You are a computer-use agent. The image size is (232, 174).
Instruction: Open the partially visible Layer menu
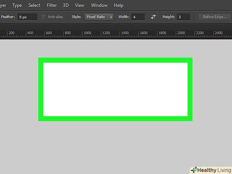point(3,5)
